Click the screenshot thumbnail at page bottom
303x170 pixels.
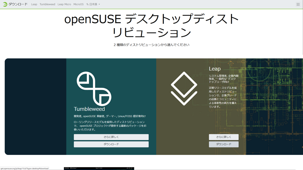pos(99,168)
